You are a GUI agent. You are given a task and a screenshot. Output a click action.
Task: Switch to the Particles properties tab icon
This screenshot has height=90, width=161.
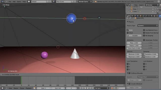pyautogui.click(x=157, y=16)
